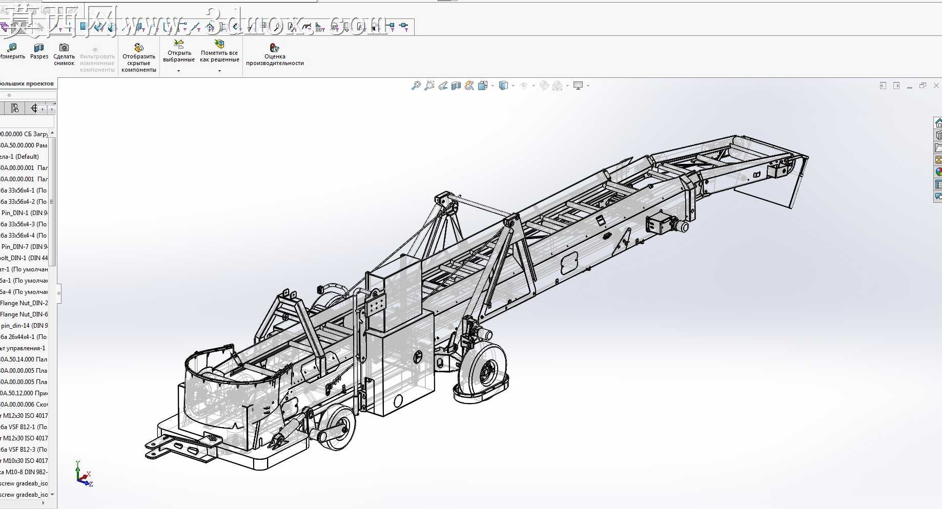Select Zoom to Area in view toolbar
Image resolution: width=942 pixels, height=509 pixels.
click(x=429, y=86)
